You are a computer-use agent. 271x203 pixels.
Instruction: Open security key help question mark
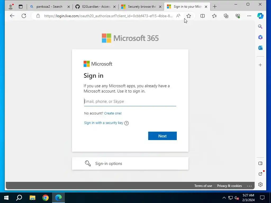127,123
